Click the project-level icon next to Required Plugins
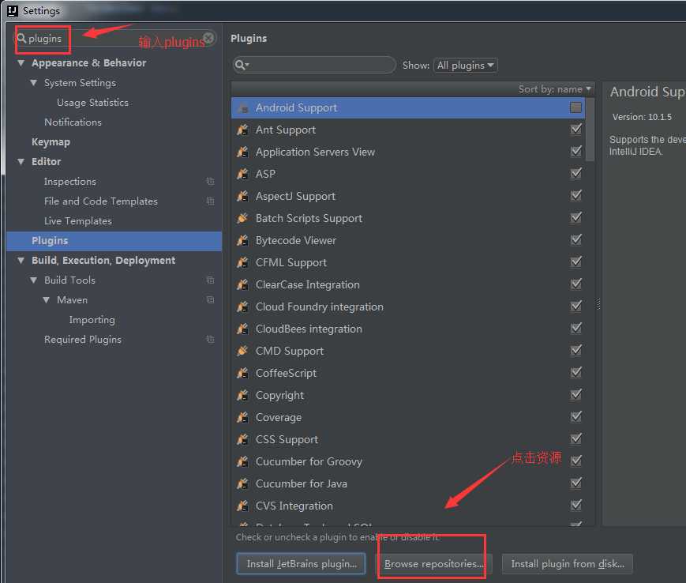The width and height of the screenshot is (686, 583). [211, 339]
